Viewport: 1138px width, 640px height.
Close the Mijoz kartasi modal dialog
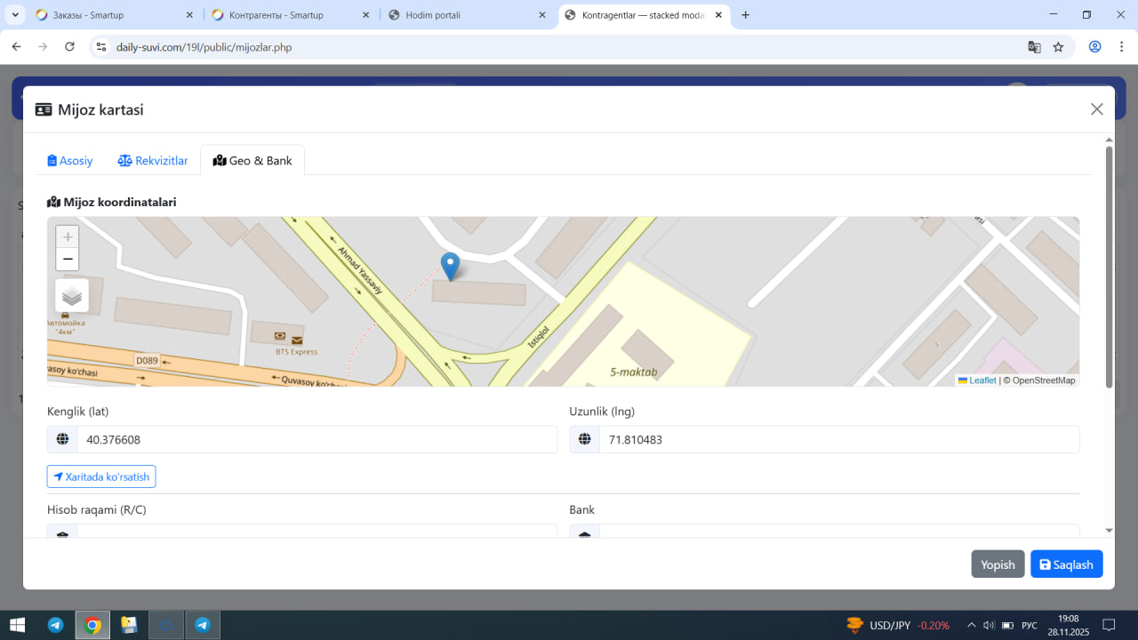tap(1096, 109)
